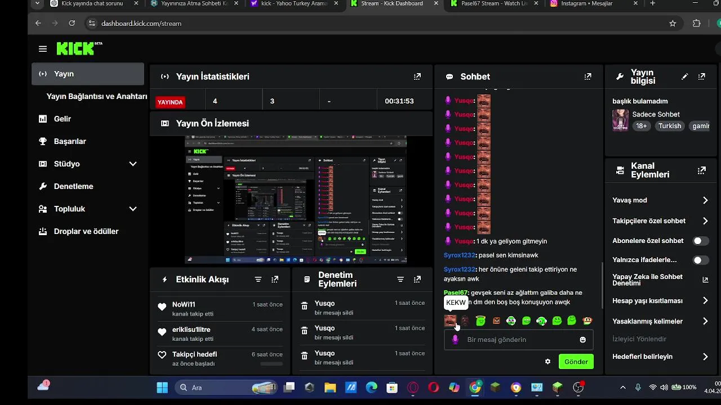Screen dimensions: 721x405
Task: Pop out the Kanal Eylemleri panel
Action: point(701,170)
